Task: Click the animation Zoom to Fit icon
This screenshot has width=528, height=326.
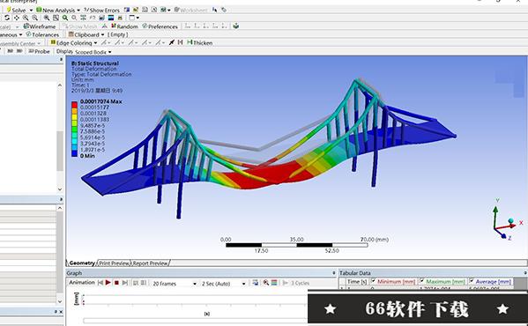Action: click(266, 283)
